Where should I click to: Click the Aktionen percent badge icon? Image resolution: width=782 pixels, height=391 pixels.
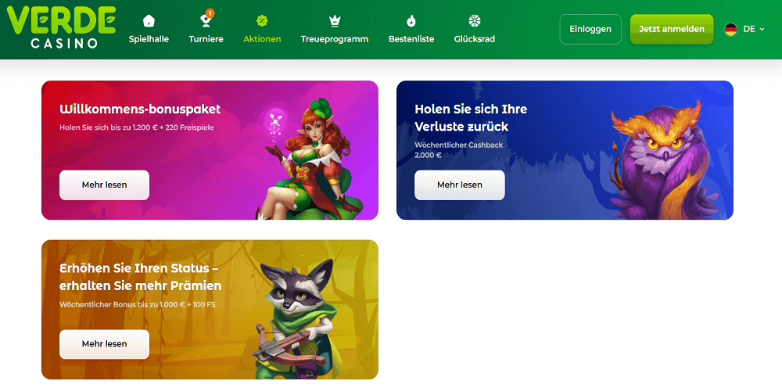point(262,21)
